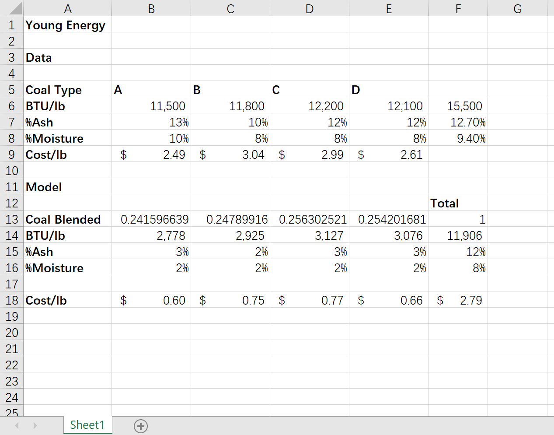
Task: Select row 13 by clicking its row number
Action: point(12,219)
